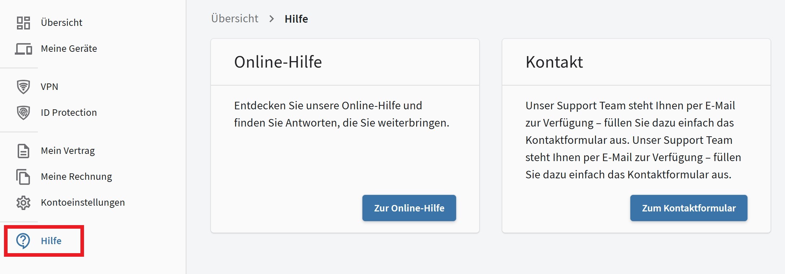Open the Übersicht dashboard grid icon
Image resolution: width=785 pixels, height=274 pixels.
24,22
